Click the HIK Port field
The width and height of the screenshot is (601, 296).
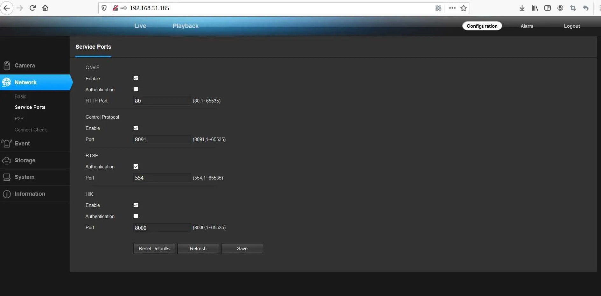click(x=162, y=228)
